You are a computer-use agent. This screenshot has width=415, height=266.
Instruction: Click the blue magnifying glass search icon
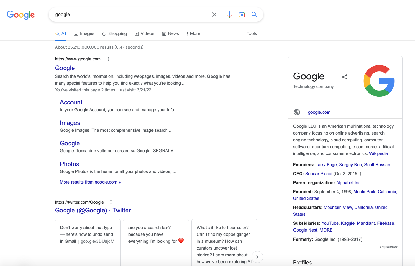[x=254, y=15]
